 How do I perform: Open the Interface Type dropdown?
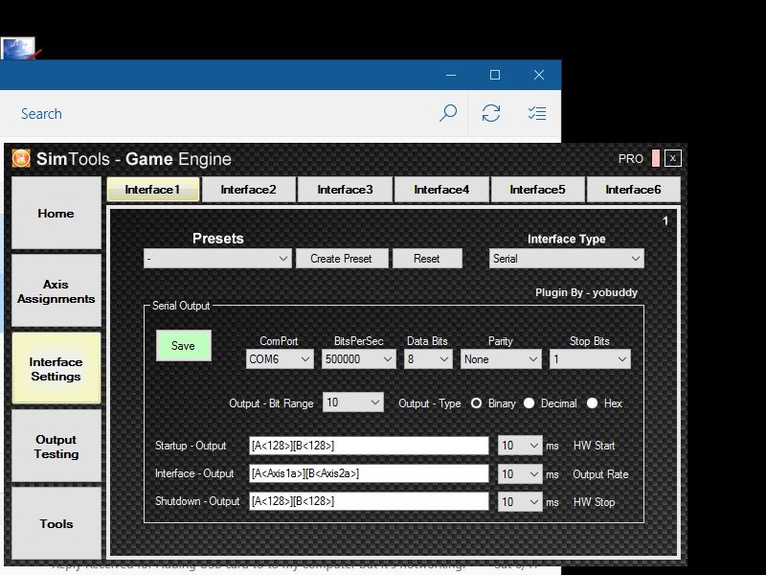click(x=567, y=259)
